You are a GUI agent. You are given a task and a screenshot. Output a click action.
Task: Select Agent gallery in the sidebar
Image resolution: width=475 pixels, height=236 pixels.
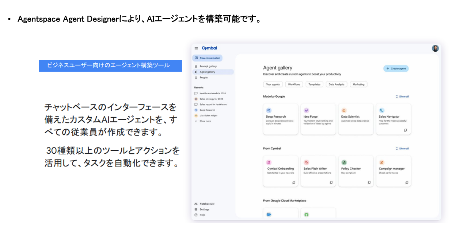pyautogui.click(x=213, y=72)
